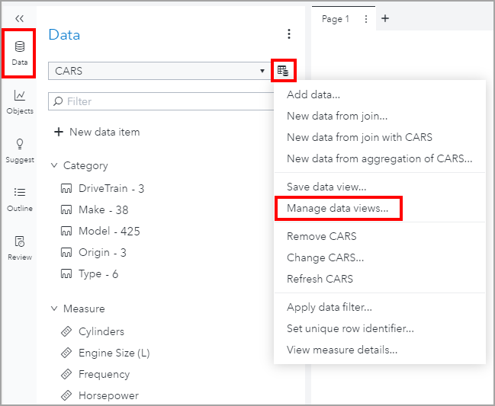
Task: Open the Data pane in sidebar
Action: click(19, 52)
